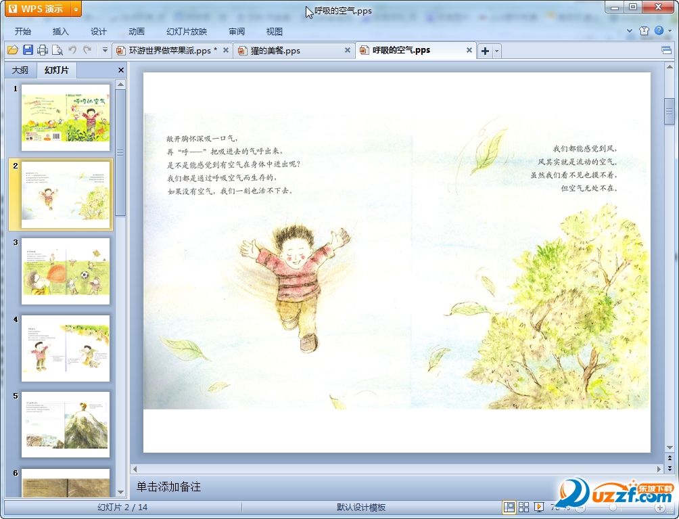The image size is (679, 519).
Task: Open the help question mark icon
Action: (659, 30)
